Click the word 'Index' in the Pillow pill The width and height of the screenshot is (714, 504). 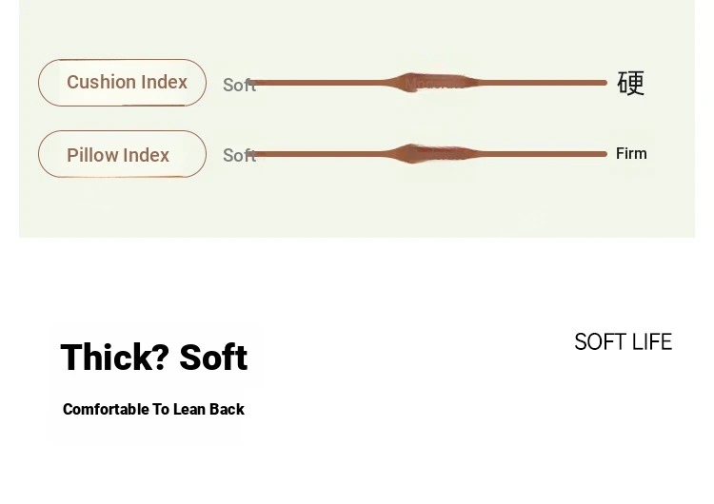146,155
